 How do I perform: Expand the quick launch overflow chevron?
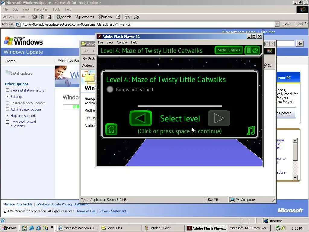pyautogui.click(x=52, y=227)
